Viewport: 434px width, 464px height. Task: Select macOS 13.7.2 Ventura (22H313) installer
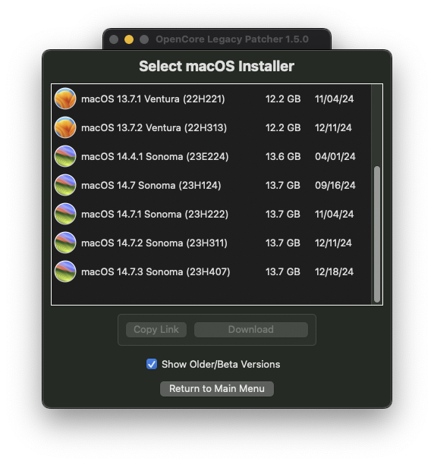pyautogui.click(x=212, y=127)
